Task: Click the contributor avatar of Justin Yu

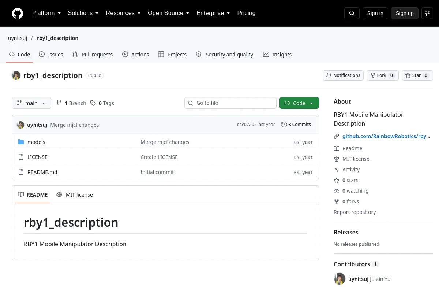Action: point(339,279)
